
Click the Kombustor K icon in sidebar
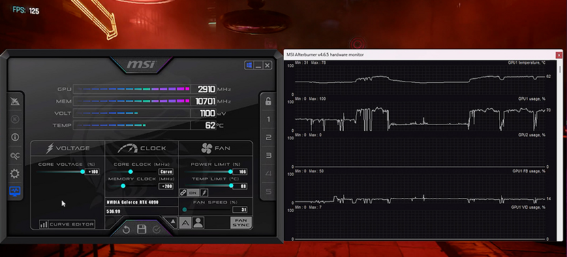(x=15, y=119)
